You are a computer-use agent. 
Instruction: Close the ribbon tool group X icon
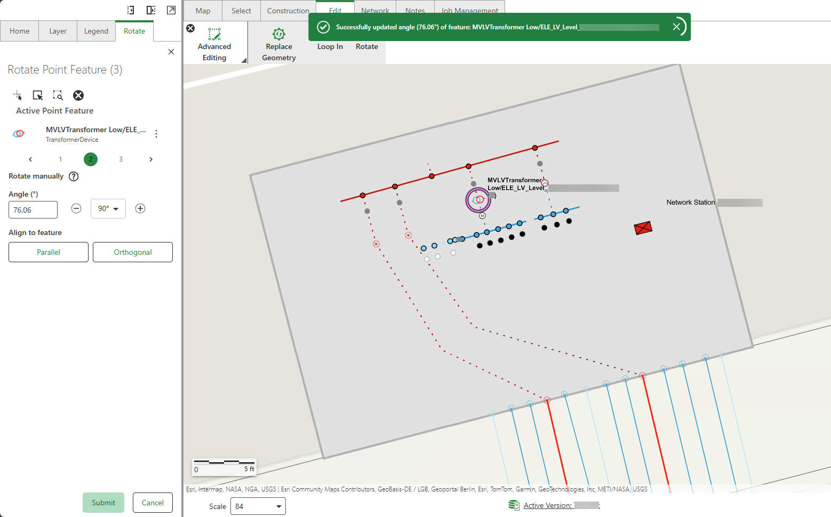[x=190, y=28]
